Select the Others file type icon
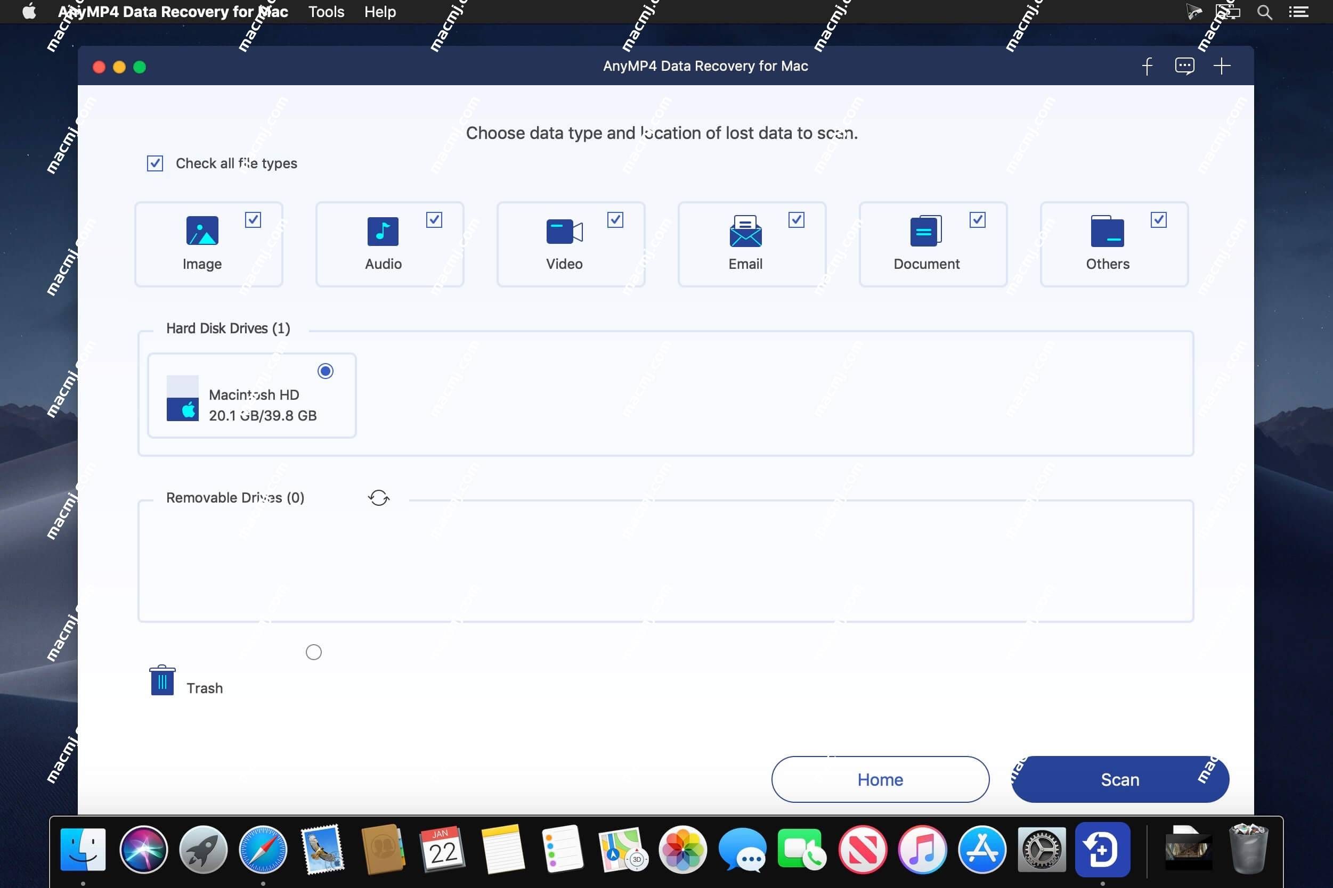 (1108, 231)
